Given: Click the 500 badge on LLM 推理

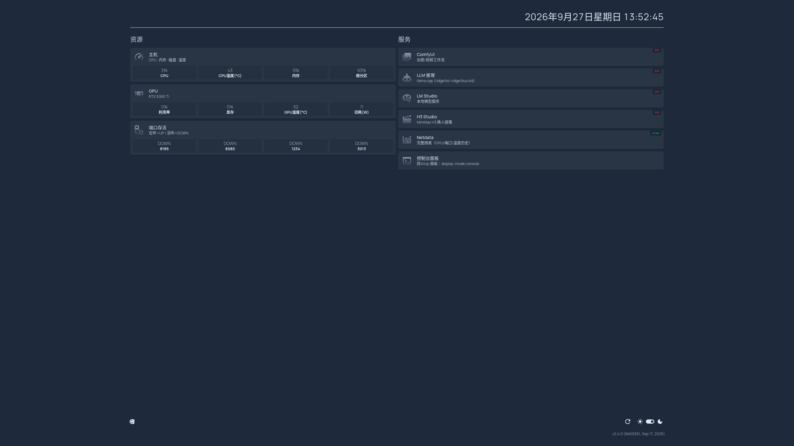Looking at the screenshot, I should click(657, 71).
